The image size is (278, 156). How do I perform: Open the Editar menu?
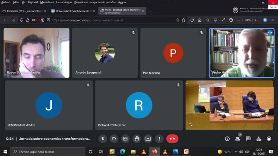coord(16,2)
